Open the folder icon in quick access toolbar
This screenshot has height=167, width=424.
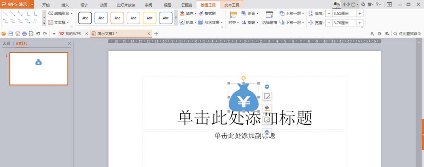(x=4, y=34)
